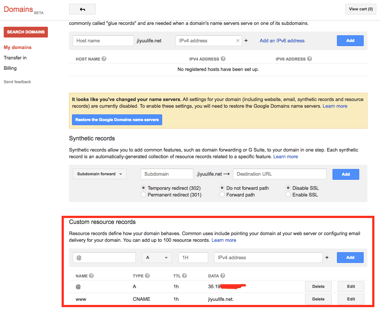Select the Forward path radio button

(222, 195)
